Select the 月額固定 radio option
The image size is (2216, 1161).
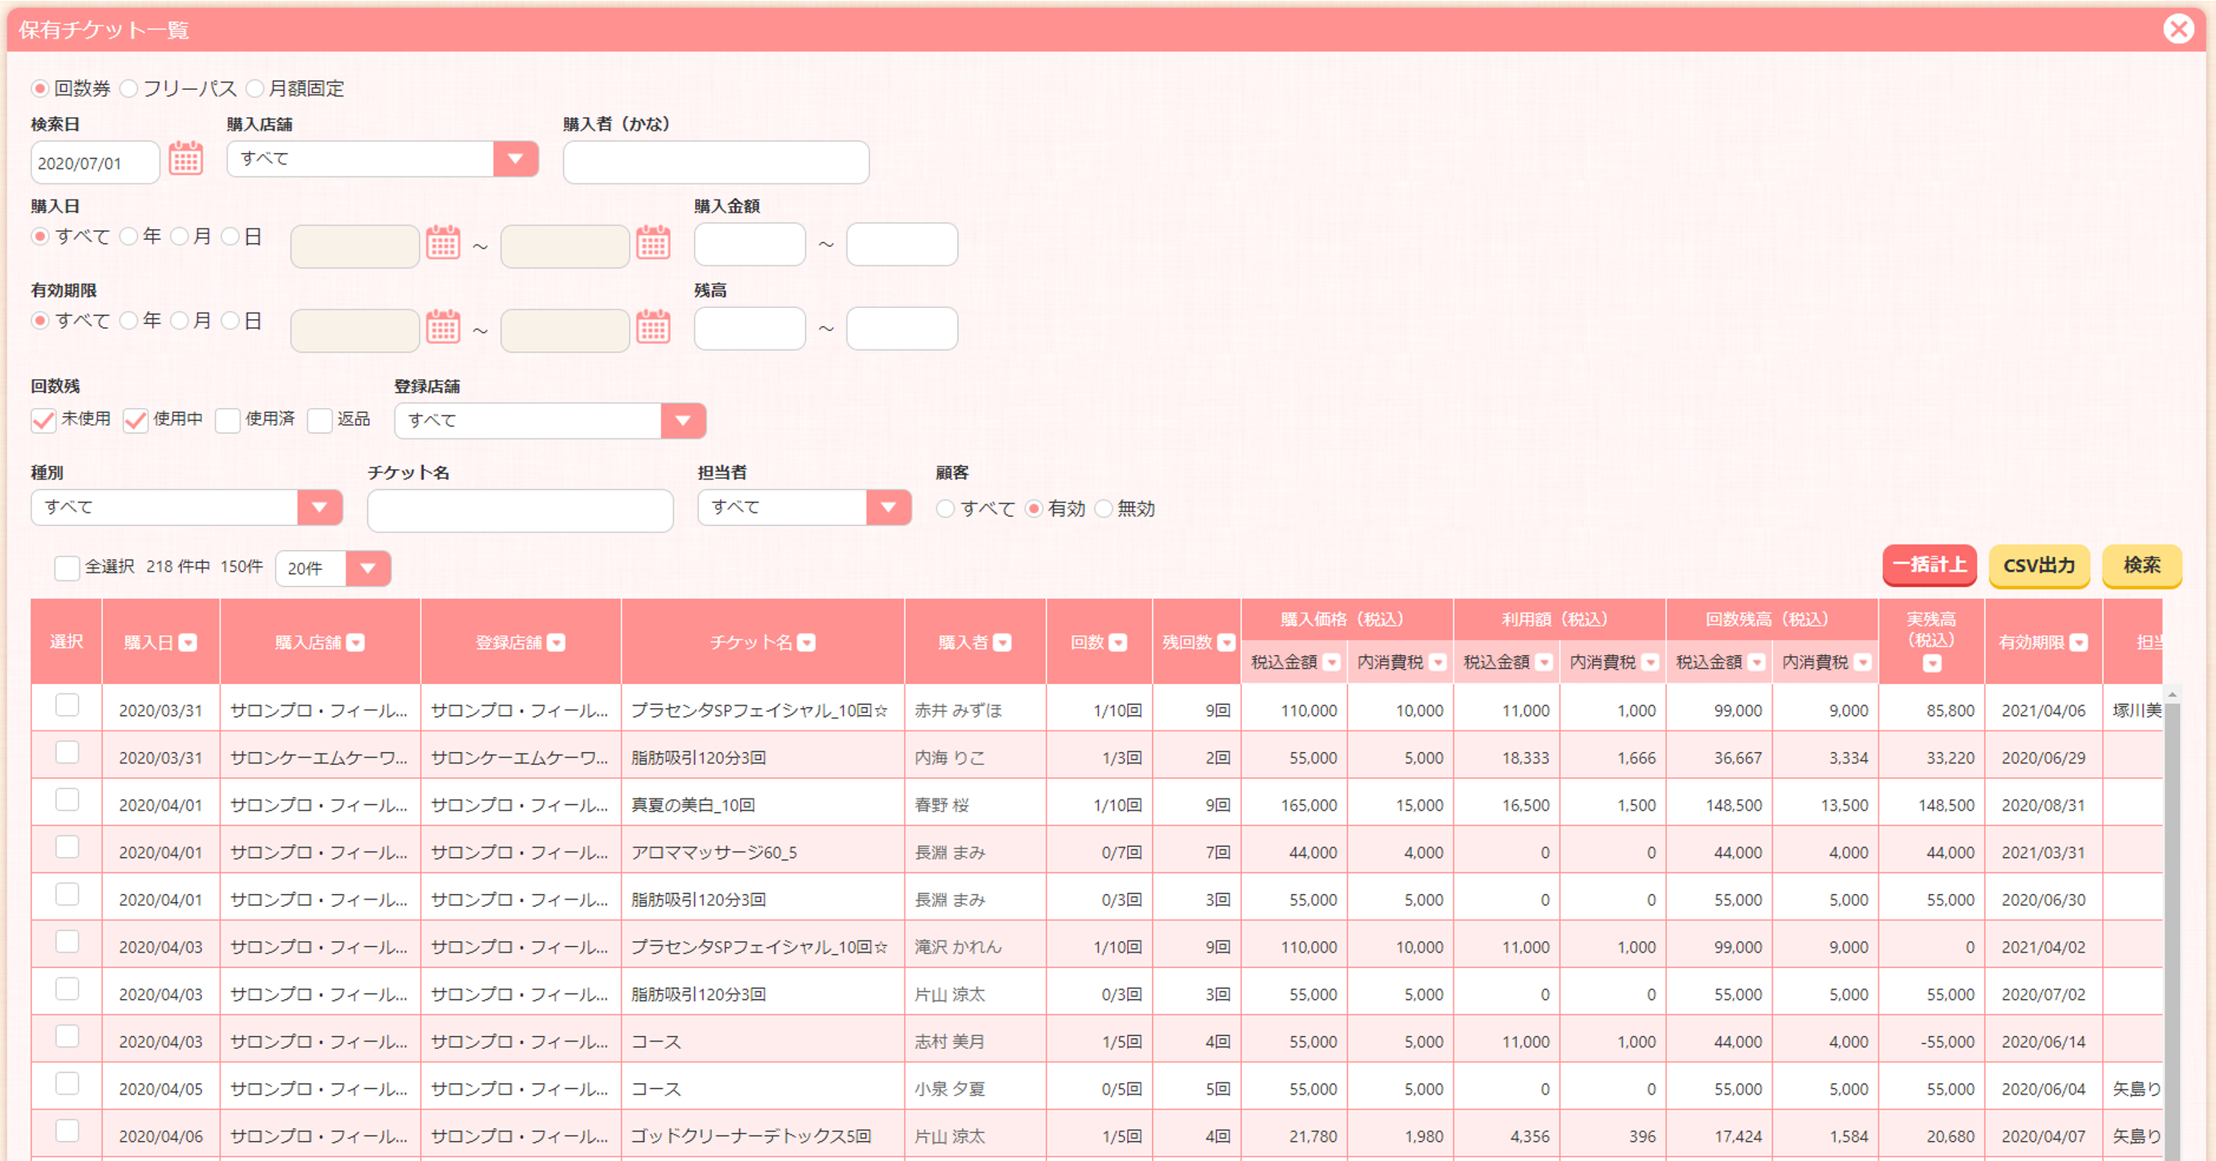[255, 88]
